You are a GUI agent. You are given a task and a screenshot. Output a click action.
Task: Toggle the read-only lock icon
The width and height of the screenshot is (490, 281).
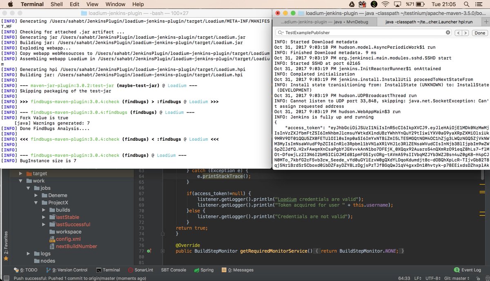pyautogui.click(x=478, y=278)
